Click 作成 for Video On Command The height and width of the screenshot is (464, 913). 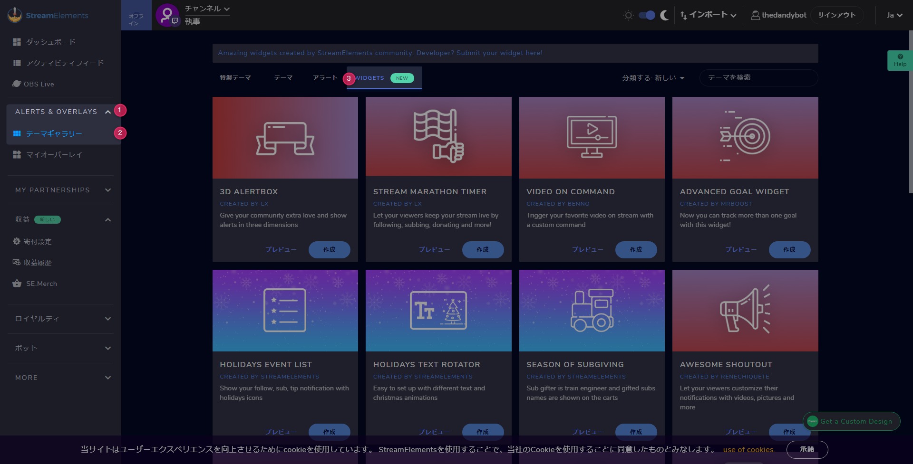coord(636,250)
